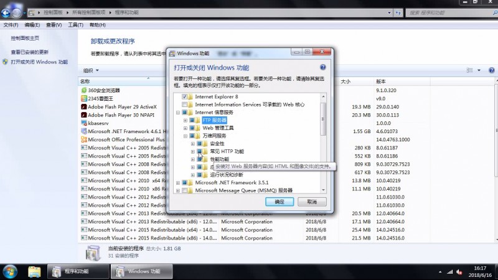This screenshot has height=280, width=498.
Task: Expand the 常见 HTTP 功能 node
Action: click(x=193, y=152)
